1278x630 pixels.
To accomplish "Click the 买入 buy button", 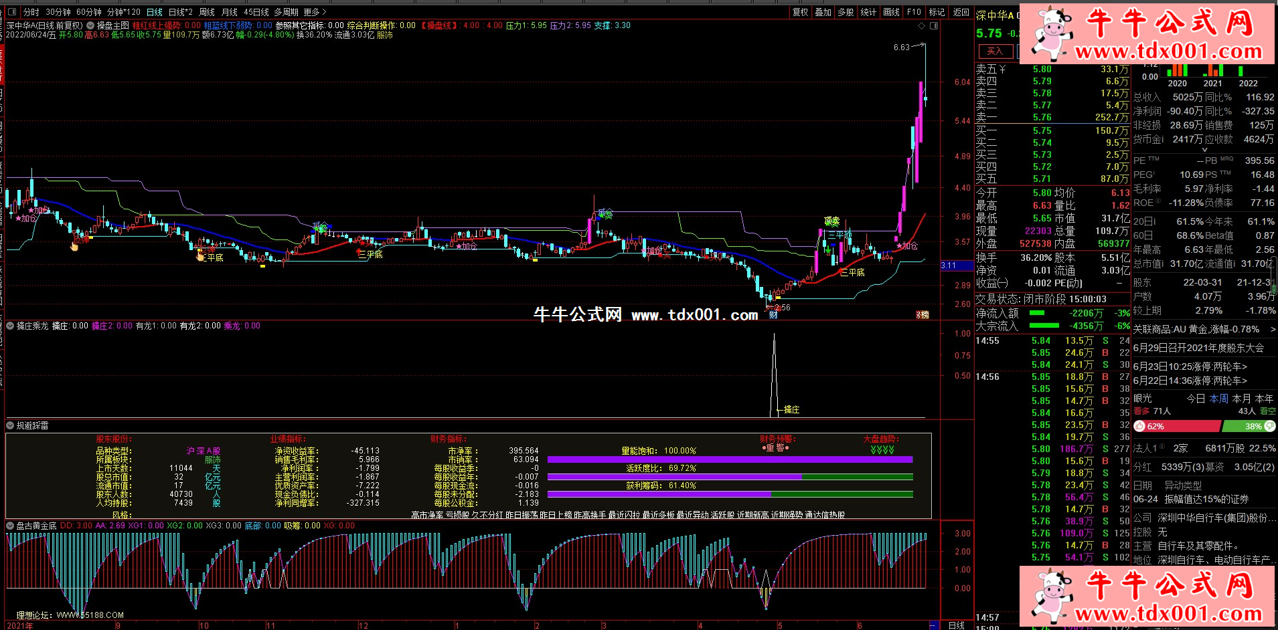I will click(x=995, y=51).
